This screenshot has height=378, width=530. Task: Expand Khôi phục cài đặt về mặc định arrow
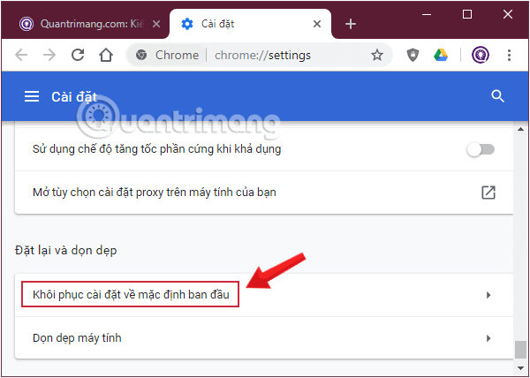point(488,295)
